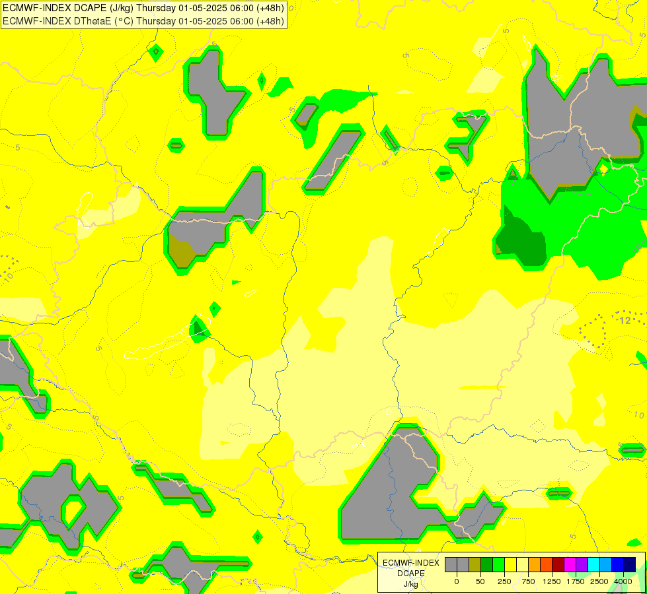This screenshot has height=594, width=647.
Task: Click the bright green legend swatch
Action: point(498,565)
